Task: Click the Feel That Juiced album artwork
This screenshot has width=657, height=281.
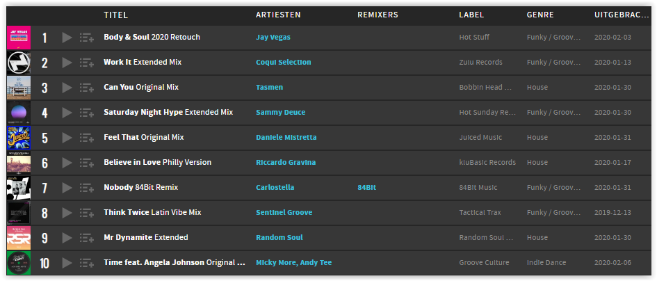Action: tap(19, 138)
